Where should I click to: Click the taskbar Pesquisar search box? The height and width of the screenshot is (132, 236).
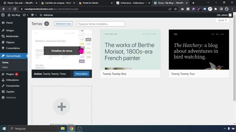33,129
